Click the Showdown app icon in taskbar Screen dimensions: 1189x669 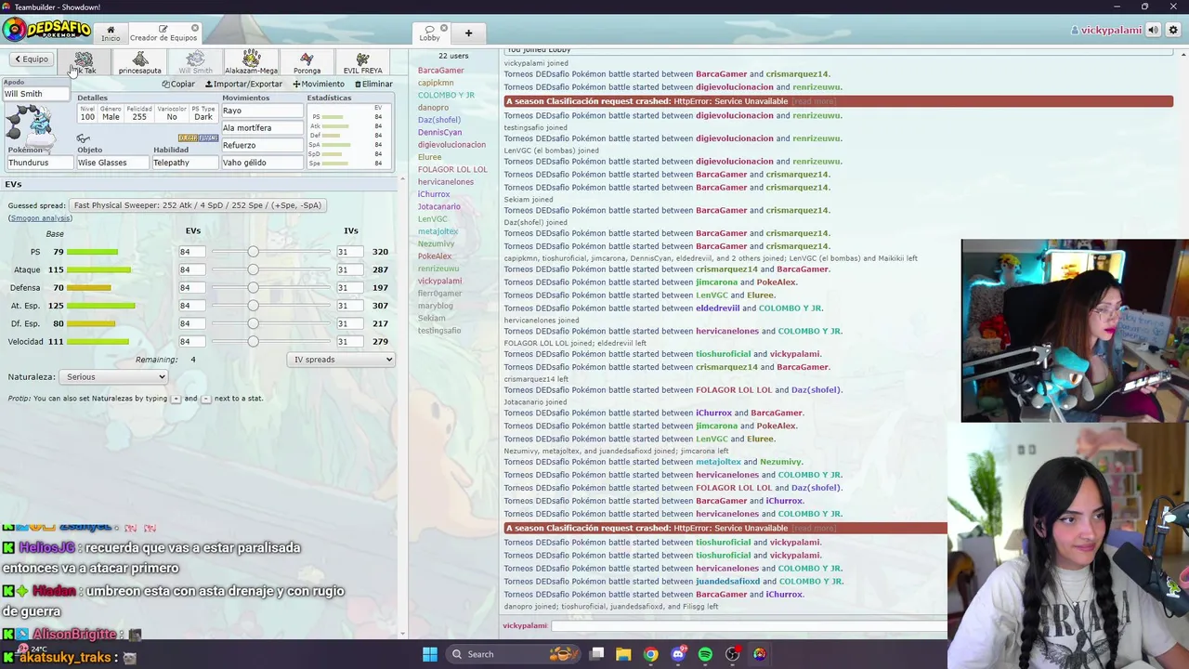click(760, 654)
